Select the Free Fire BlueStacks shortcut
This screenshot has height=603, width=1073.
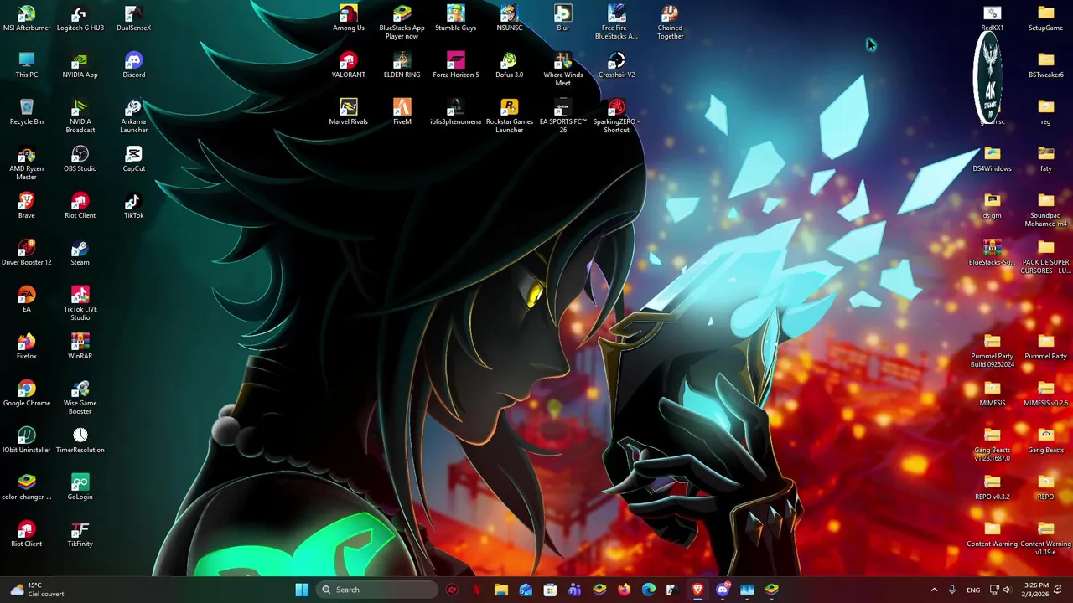(x=617, y=23)
